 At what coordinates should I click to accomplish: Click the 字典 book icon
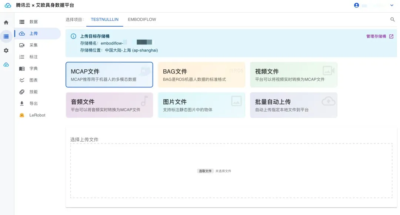[x=22, y=69]
